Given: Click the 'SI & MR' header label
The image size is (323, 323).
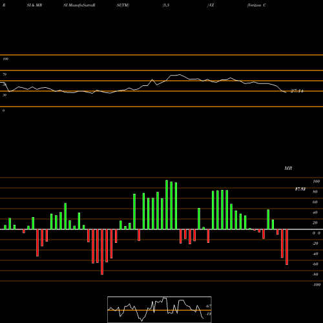Looking at the screenshot, I should coord(34,5).
